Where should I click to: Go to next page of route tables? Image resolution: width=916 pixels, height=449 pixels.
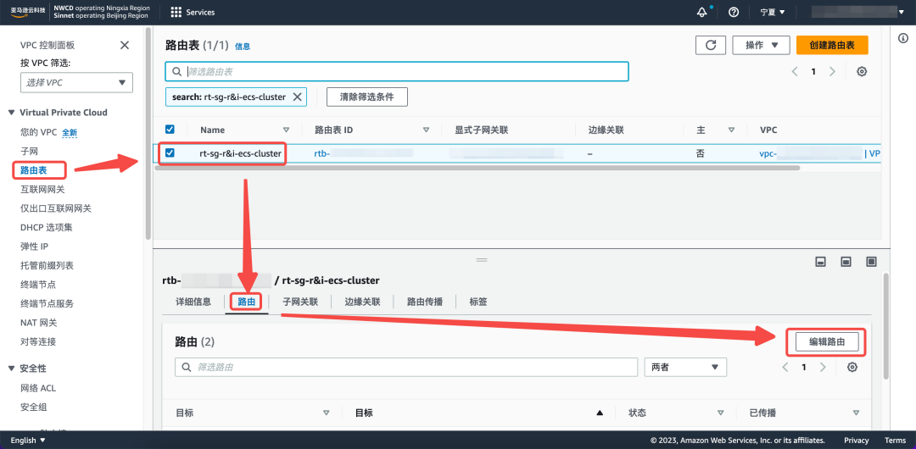pos(833,71)
